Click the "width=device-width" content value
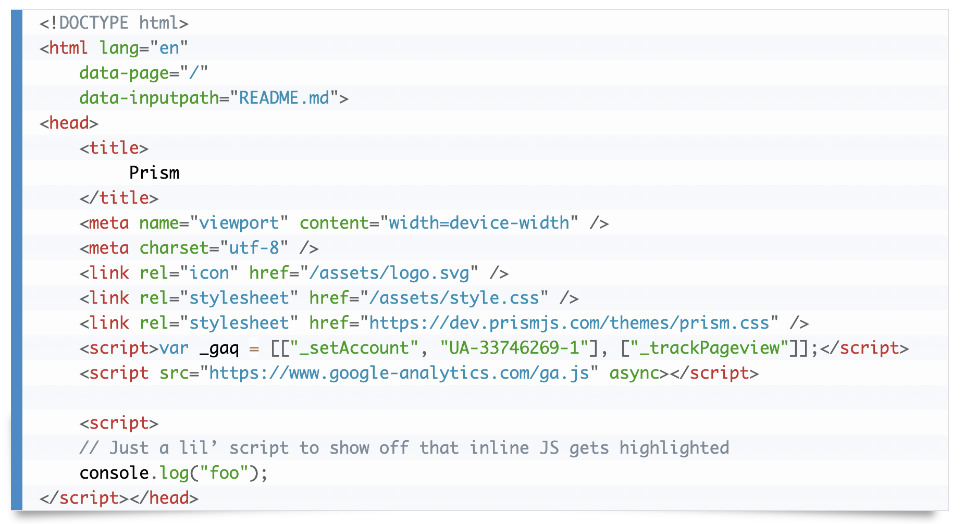964x524 pixels. tap(479, 223)
